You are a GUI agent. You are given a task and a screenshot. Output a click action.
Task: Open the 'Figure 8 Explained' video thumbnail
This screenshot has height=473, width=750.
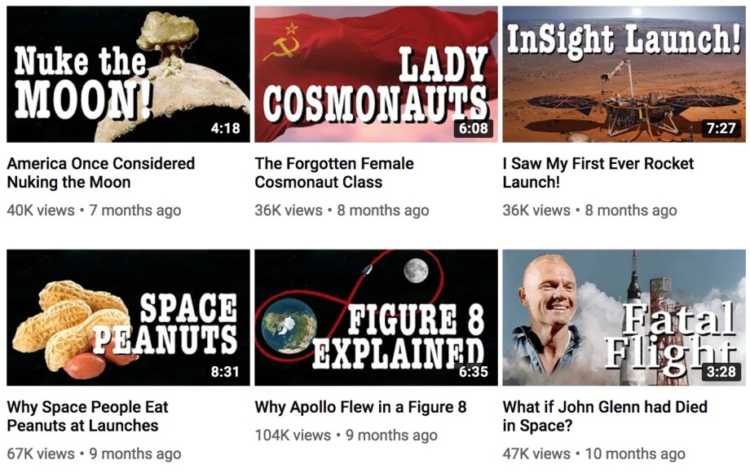click(x=376, y=317)
